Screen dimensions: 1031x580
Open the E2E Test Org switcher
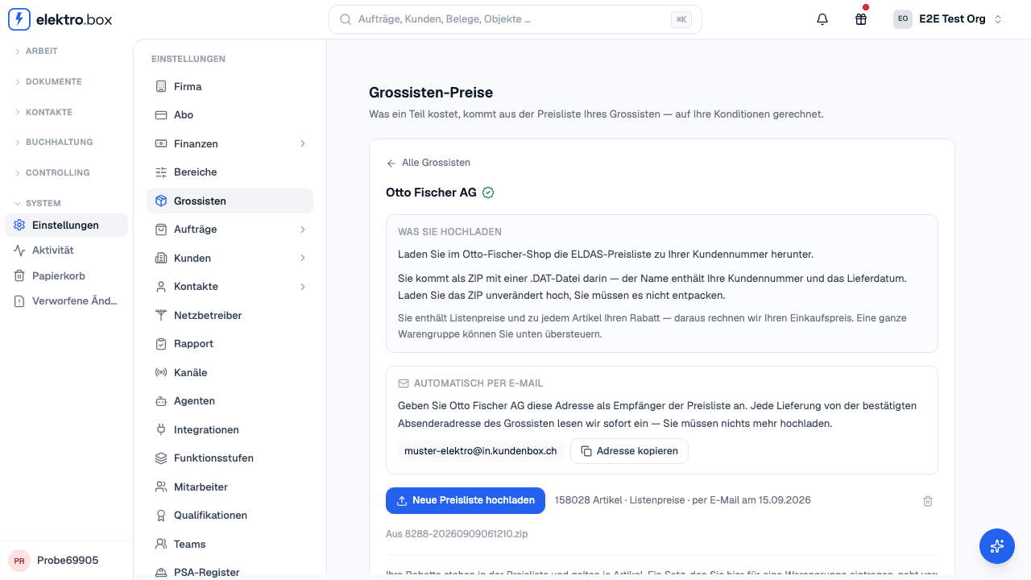pos(948,19)
